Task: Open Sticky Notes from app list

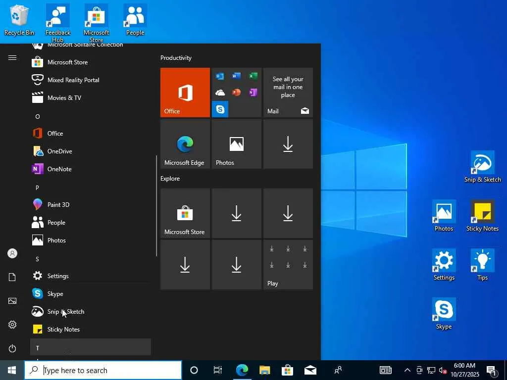Action: (x=91, y=329)
